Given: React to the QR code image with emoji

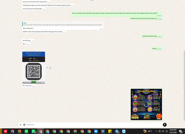Looking at the screenshot, I should [x=50, y=68].
